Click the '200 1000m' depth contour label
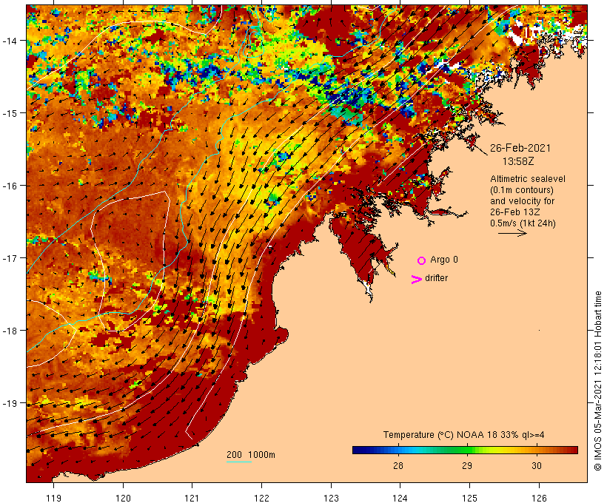The height and width of the screenshot is (503, 607). pyautogui.click(x=251, y=455)
